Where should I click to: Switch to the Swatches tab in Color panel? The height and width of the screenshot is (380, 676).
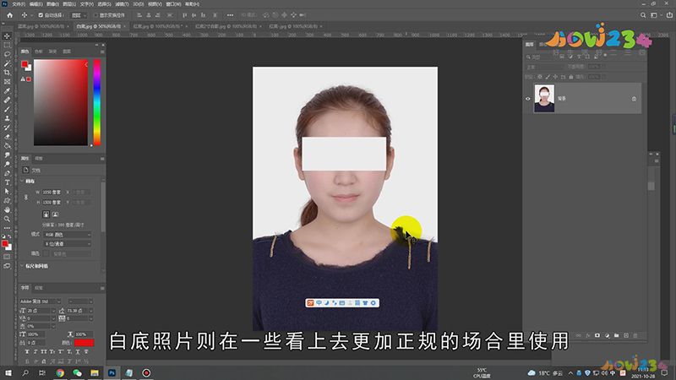[x=38, y=52]
